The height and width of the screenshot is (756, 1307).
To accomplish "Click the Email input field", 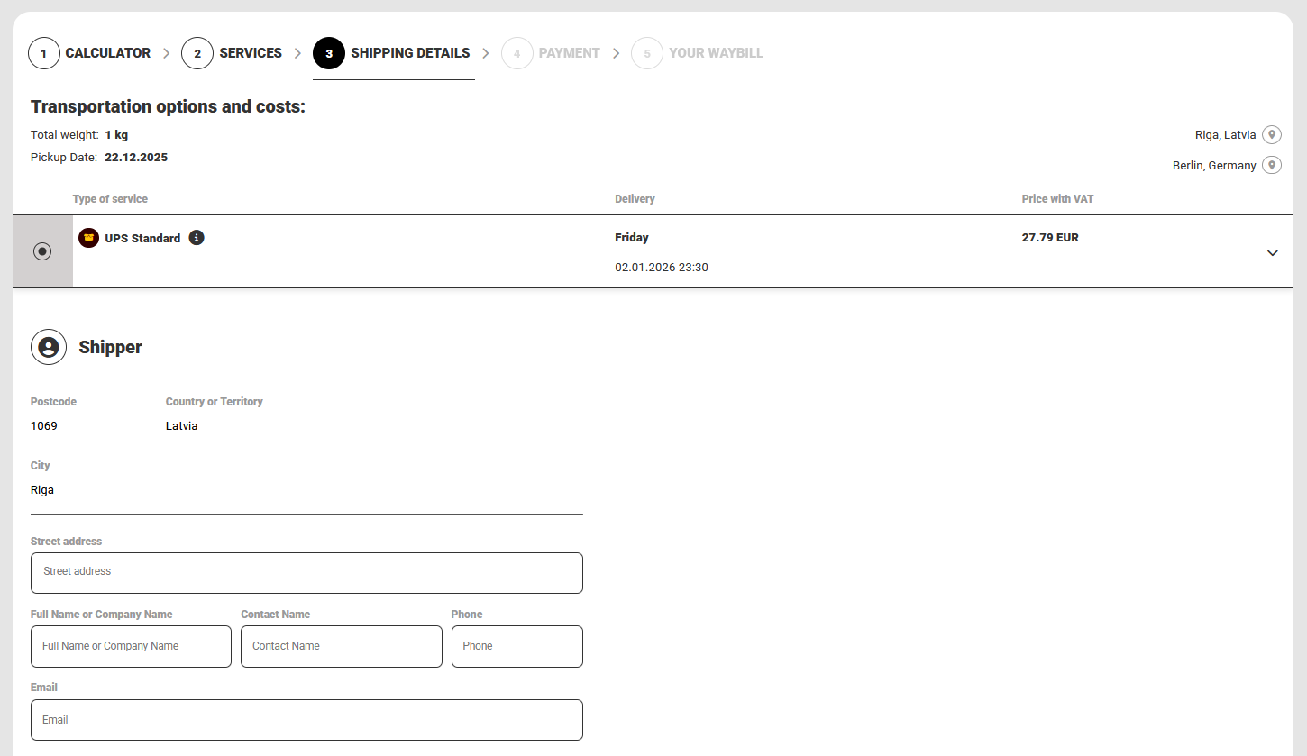I will point(306,720).
